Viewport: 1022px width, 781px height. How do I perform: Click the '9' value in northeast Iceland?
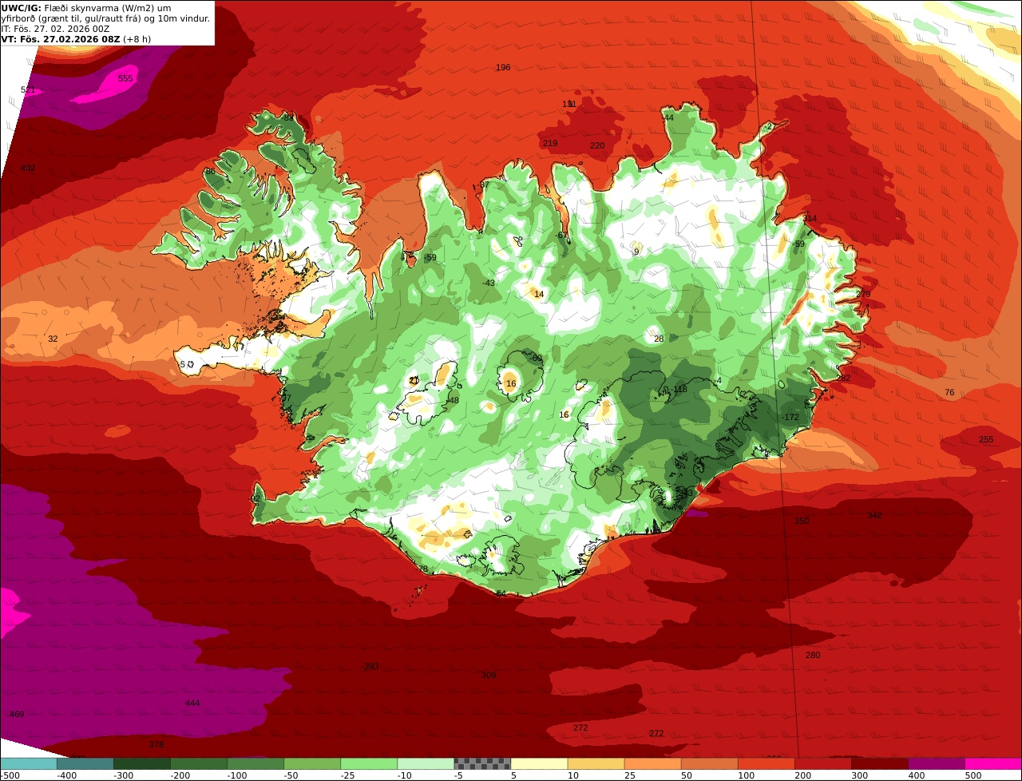(636, 252)
